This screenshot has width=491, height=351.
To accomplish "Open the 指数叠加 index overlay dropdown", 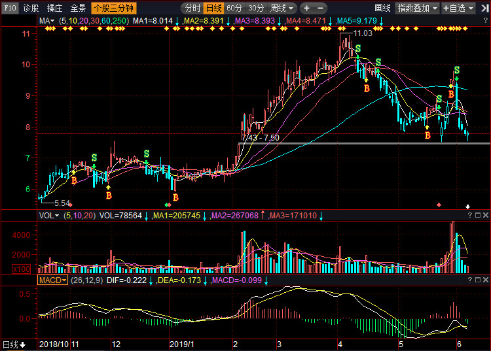I will tap(418, 8).
